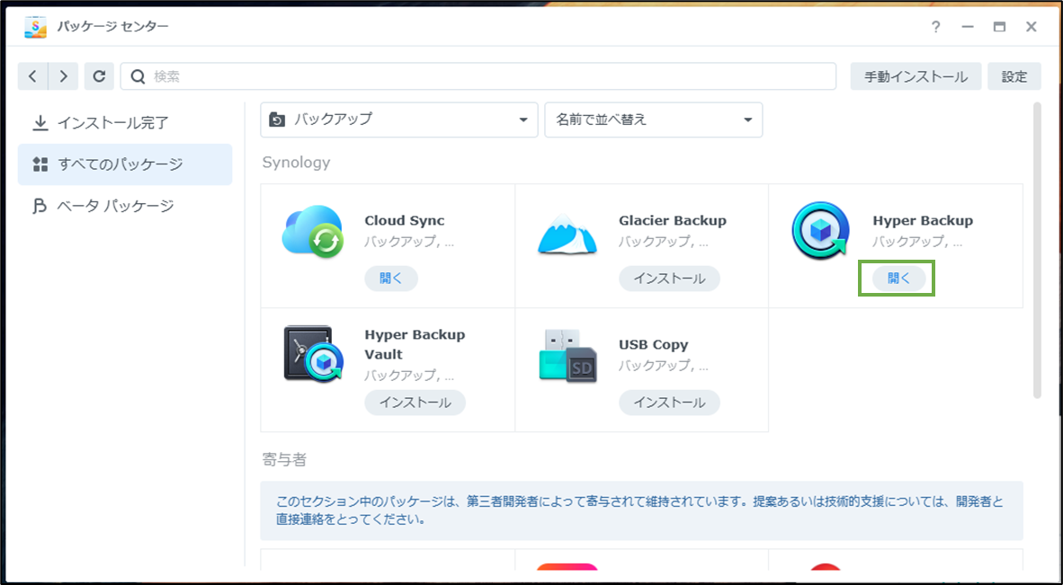Screen dimensions: 1063x585
Task: Click the Glacier Backup title text
Action: tap(673, 221)
